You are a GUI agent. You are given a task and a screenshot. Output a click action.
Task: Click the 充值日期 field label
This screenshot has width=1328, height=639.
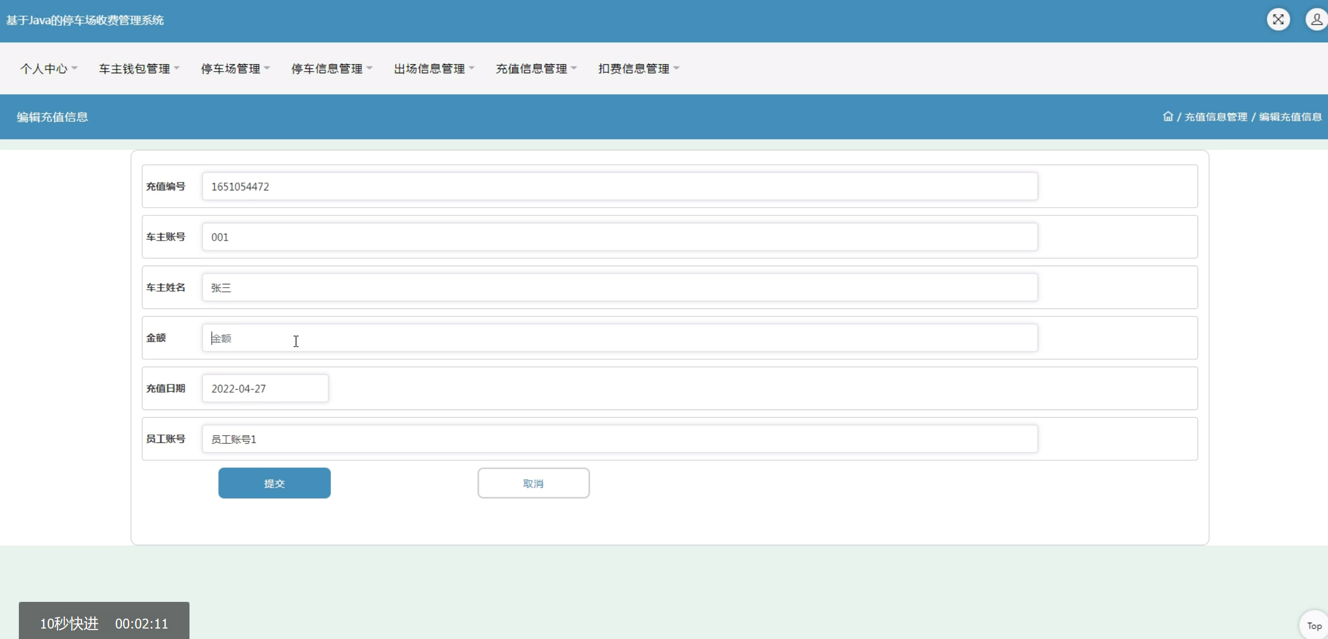tap(165, 389)
